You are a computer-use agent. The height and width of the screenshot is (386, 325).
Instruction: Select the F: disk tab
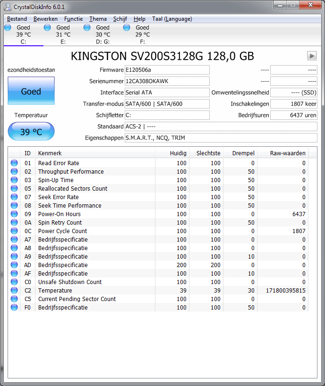pyautogui.click(x=142, y=34)
